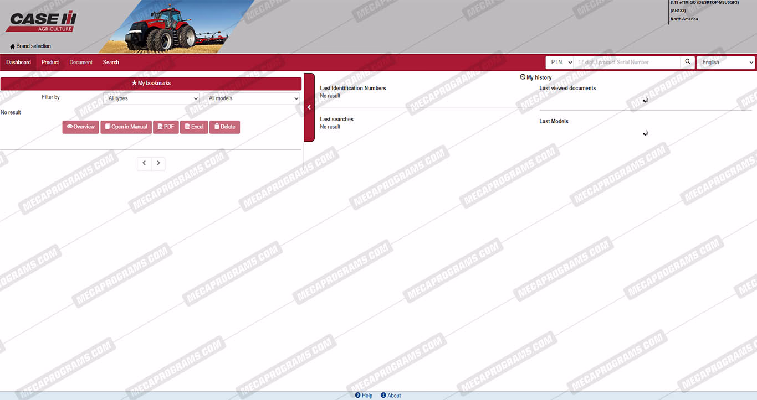Collapse the bookmarks panel with red arrow
This screenshot has height=400, width=757.
click(x=309, y=107)
